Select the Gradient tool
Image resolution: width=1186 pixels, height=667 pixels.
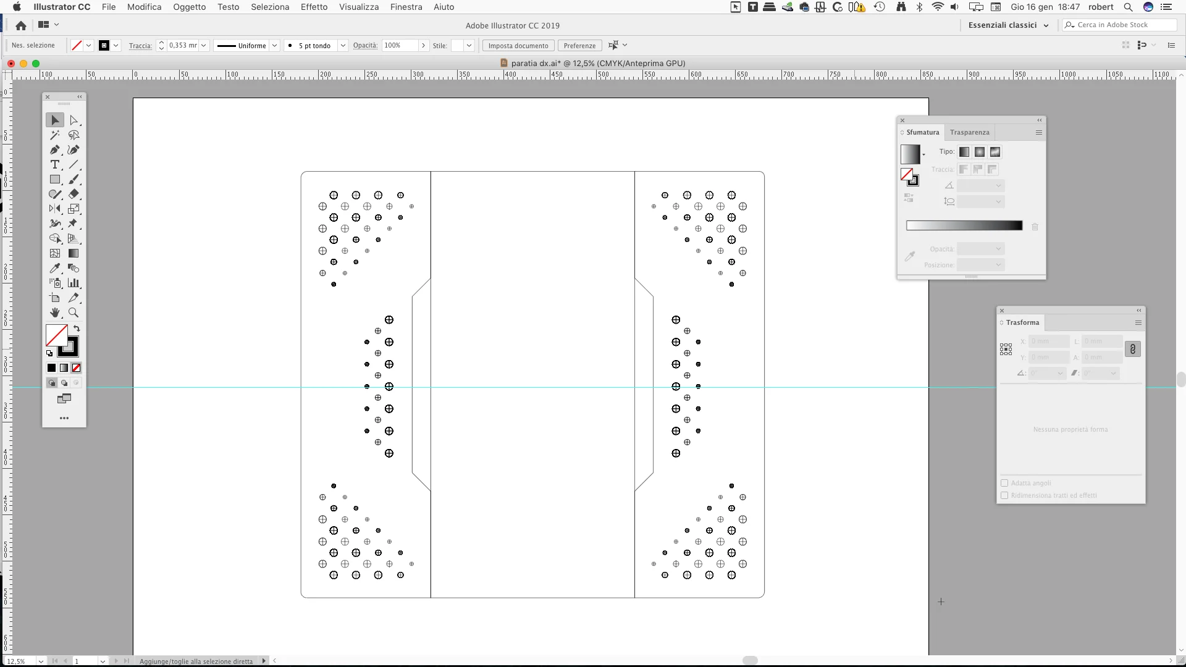(x=74, y=253)
